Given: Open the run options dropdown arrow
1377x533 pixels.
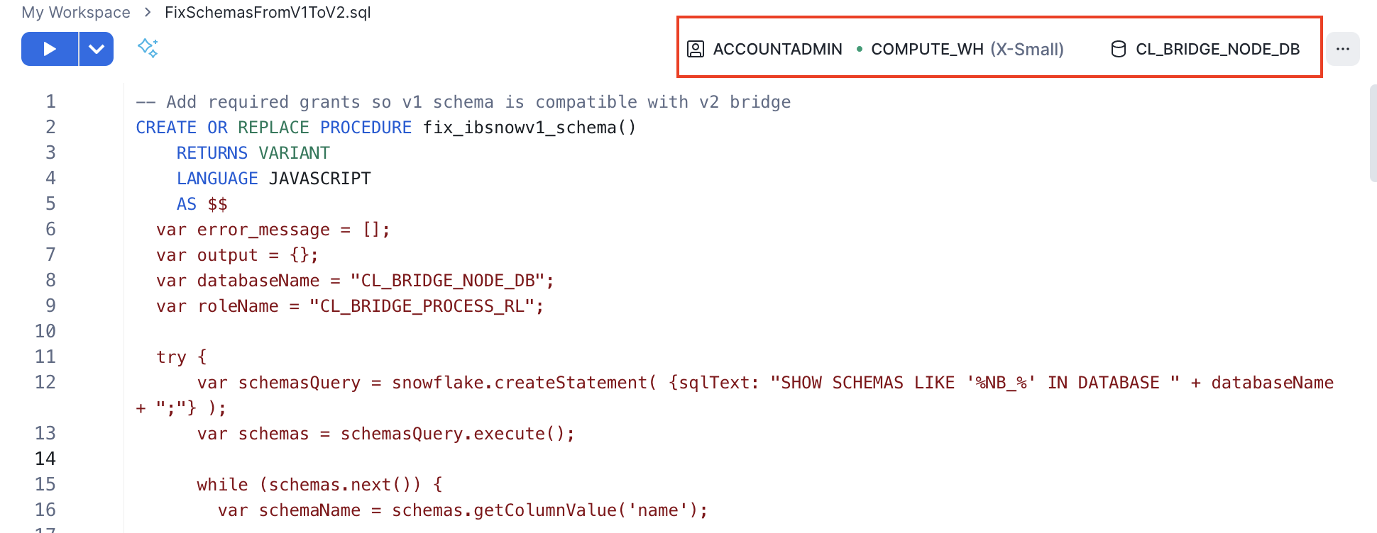Looking at the screenshot, I should (x=97, y=49).
